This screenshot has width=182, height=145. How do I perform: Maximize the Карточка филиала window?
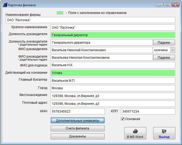[x=167, y=5]
